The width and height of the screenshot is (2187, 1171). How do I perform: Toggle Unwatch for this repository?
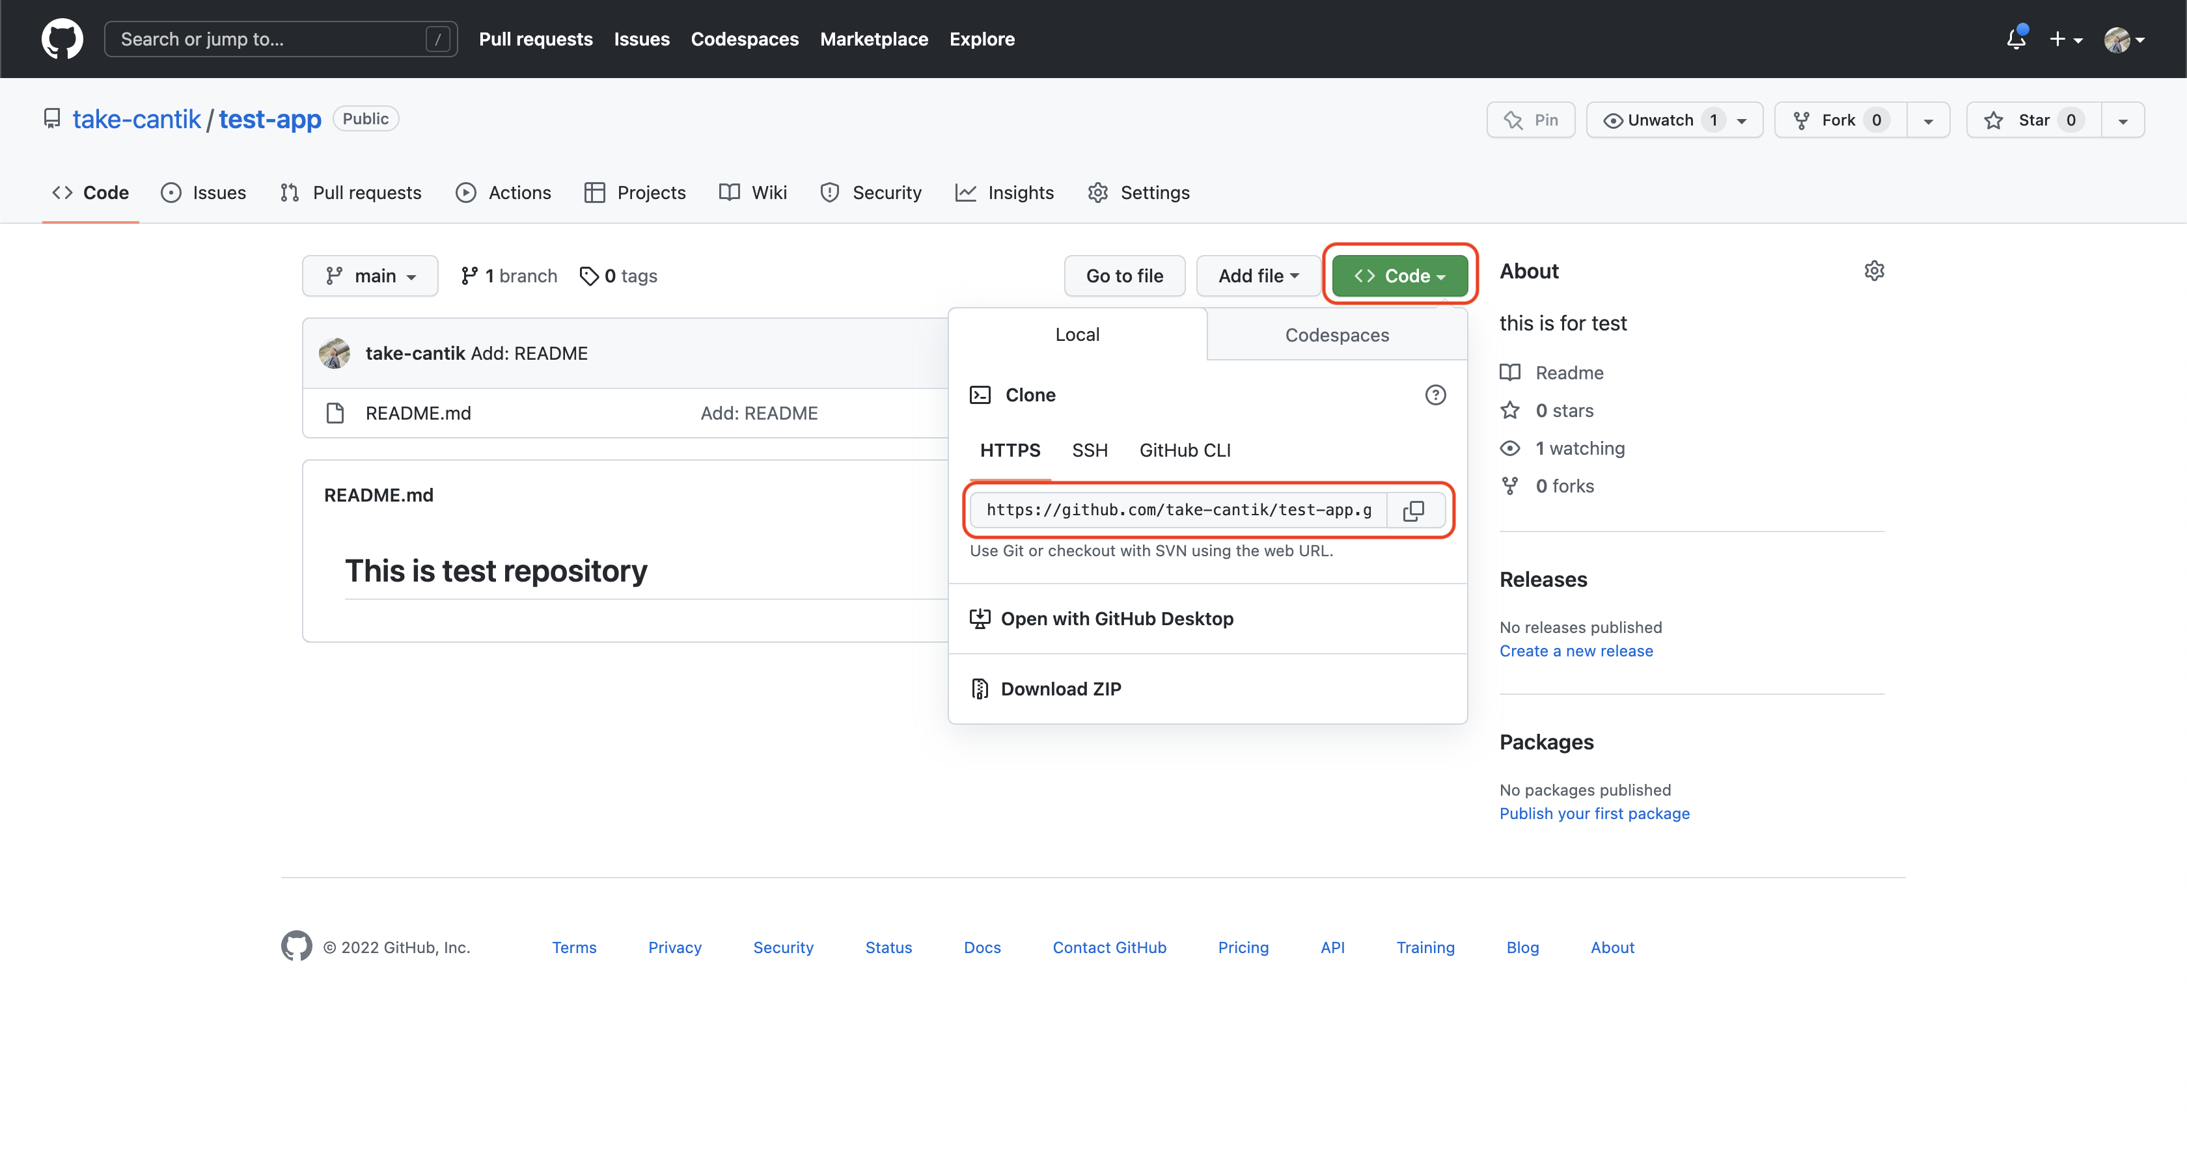coord(1662,120)
